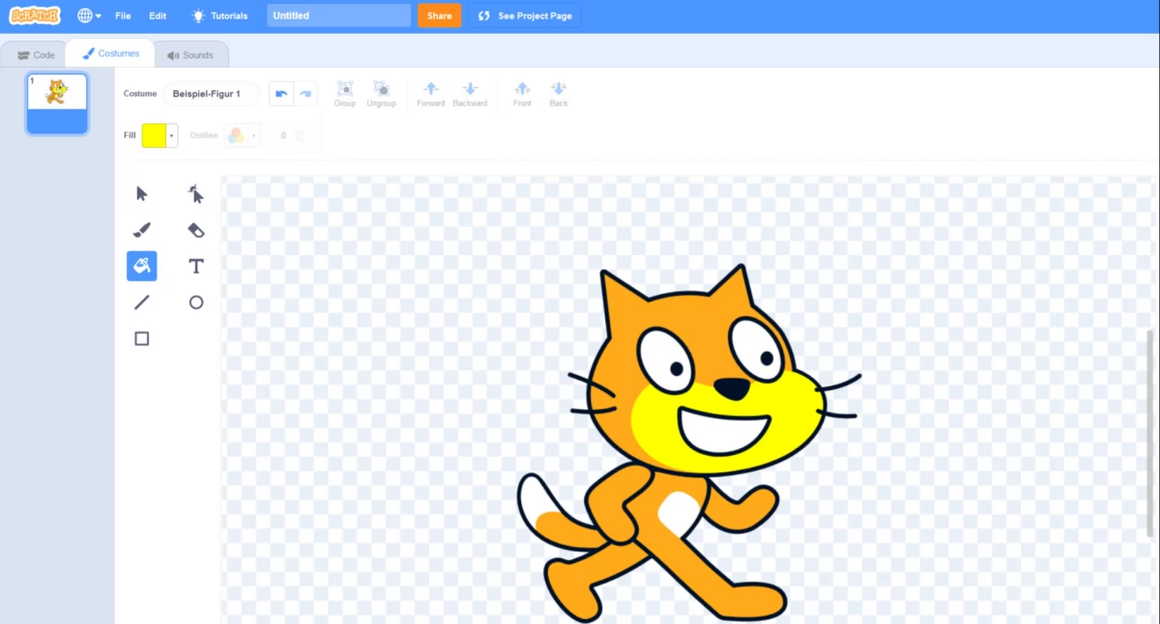Image resolution: width=1160 pixels, height=624 pixels.
Task: Click the project title field Untitled
Action: pyautogui.click(x=338, y=15)
